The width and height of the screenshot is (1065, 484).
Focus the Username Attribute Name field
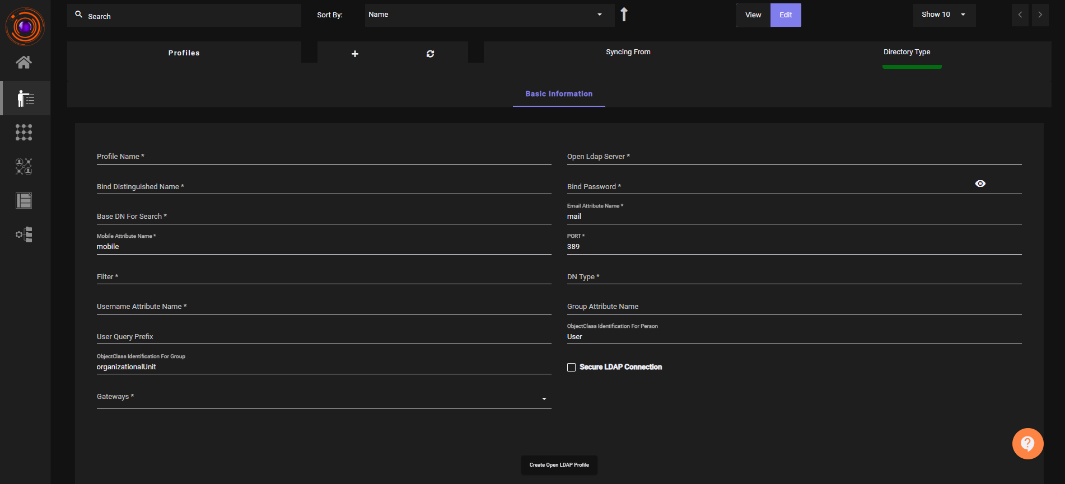click(324, 307)
